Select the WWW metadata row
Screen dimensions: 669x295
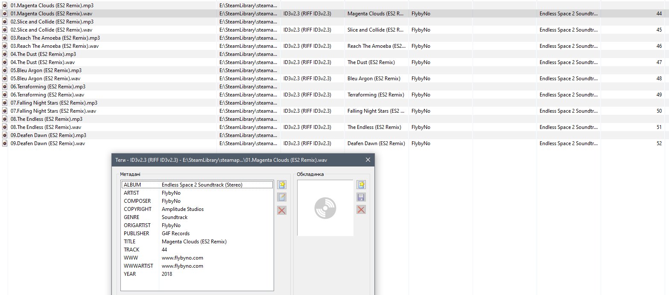(197, 258)
